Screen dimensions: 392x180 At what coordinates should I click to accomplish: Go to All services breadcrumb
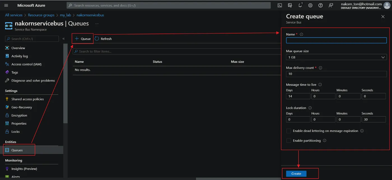[14, 15]
